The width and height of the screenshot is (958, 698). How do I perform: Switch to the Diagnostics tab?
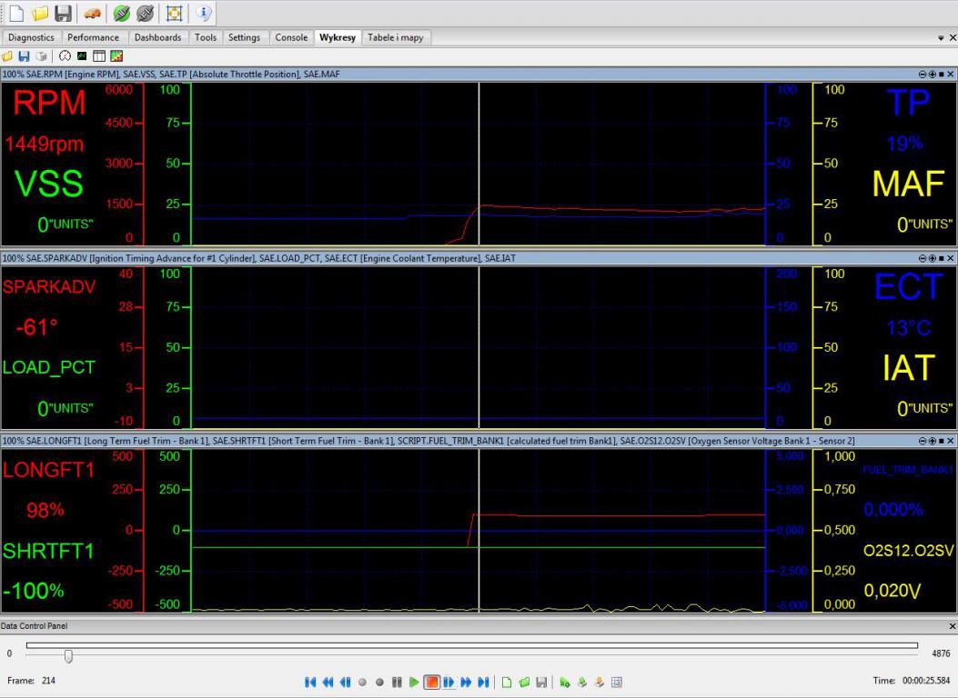point(31,37)
